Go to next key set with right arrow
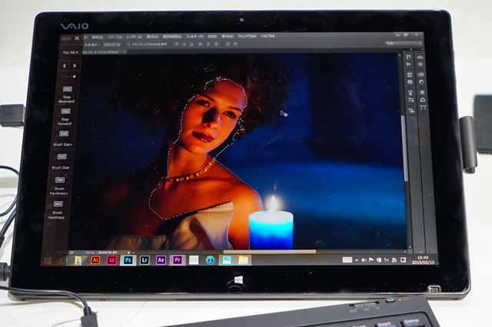Image resolution: width=492 pixels, height=327 pixels. (75, 66)
